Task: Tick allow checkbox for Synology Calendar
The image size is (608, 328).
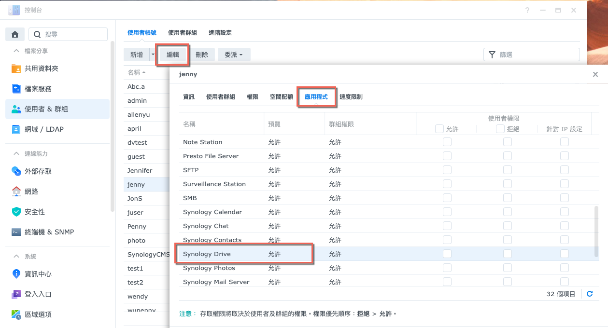Action: (447, 212)
